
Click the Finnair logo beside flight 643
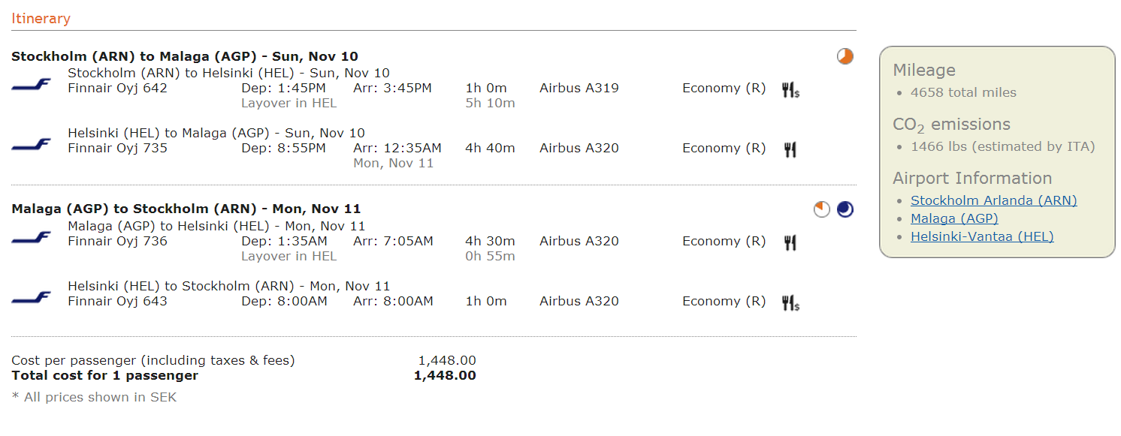[x=32, y=298]
